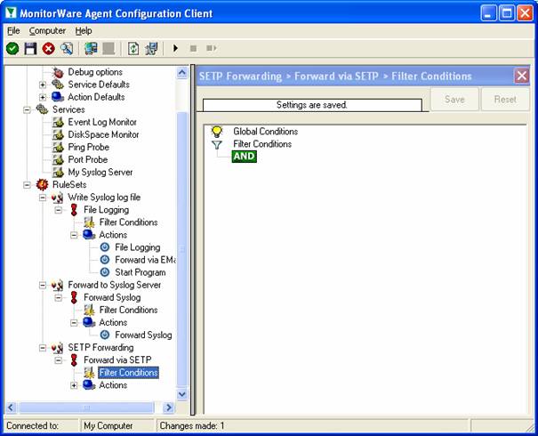Click the refresh document toolbar icon

click(x=133, y=48)
